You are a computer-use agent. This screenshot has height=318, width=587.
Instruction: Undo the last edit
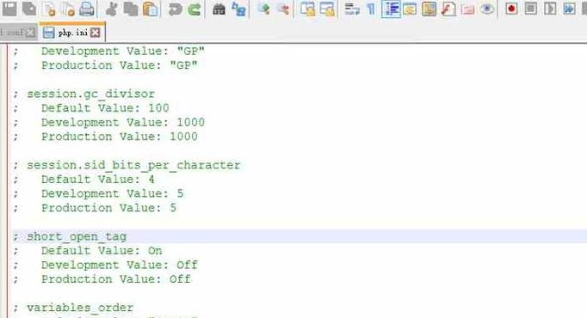coord(175,9)
